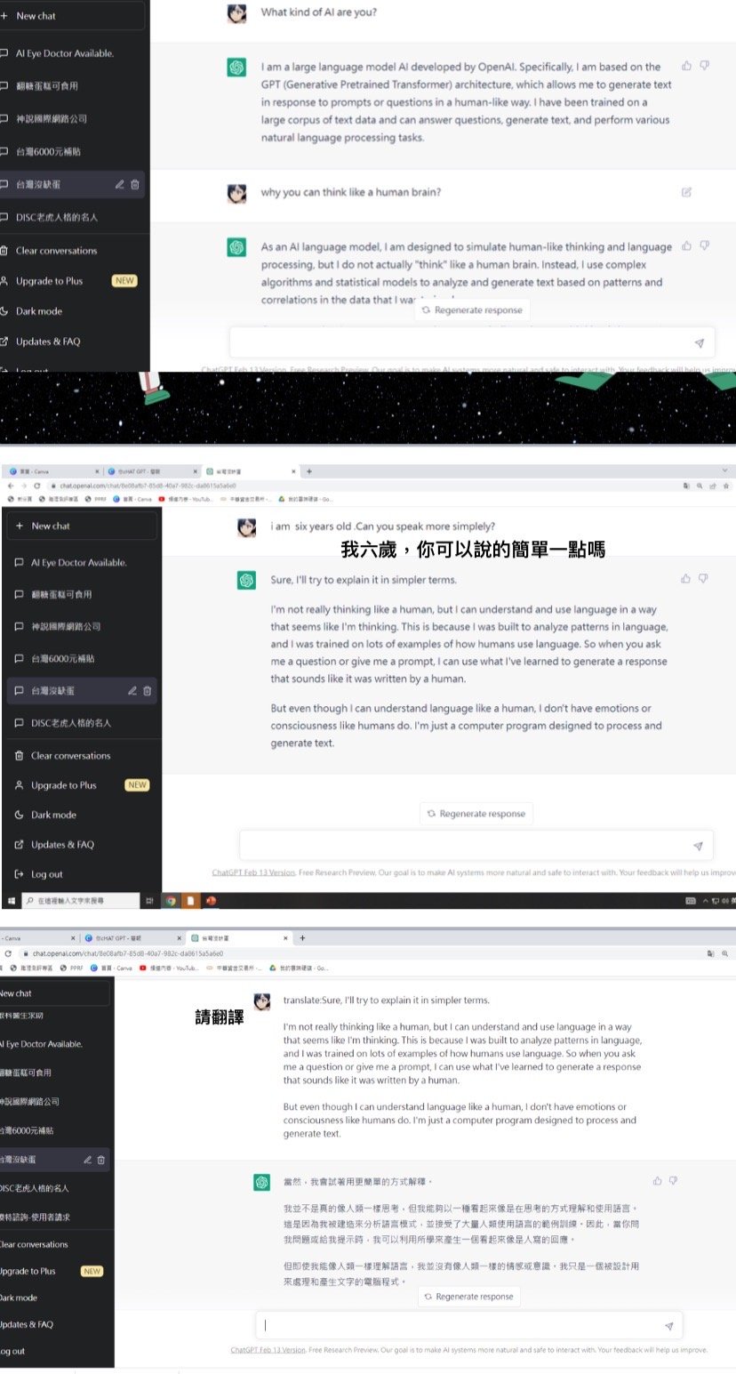Expand the Chrome tab search chevron
The image size is (736, 1374).
click(725, 470)
